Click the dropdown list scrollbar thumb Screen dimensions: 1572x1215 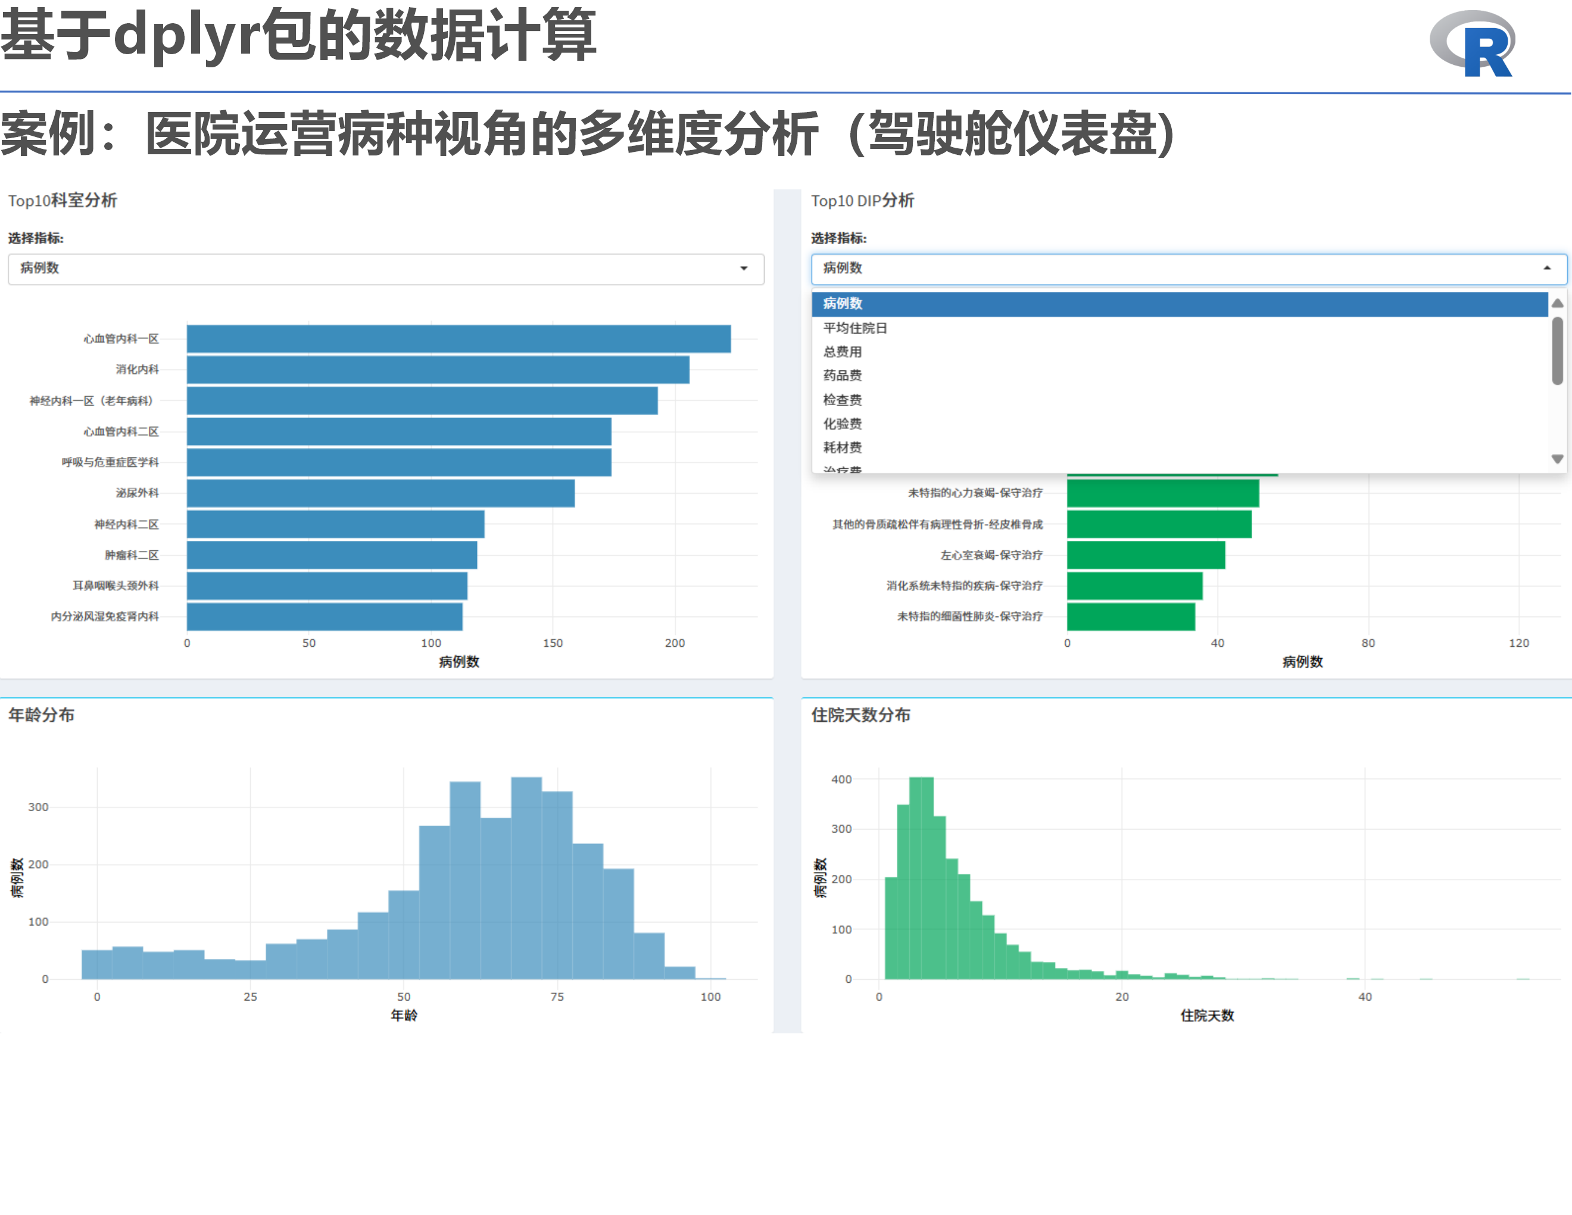pos(1558,351)
